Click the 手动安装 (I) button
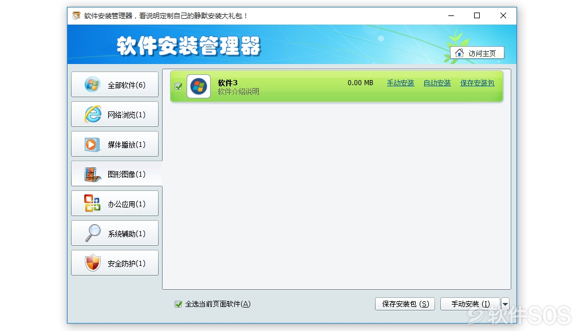Image resolution: width=580 pixels, height=331 pixels. (470, 304)
